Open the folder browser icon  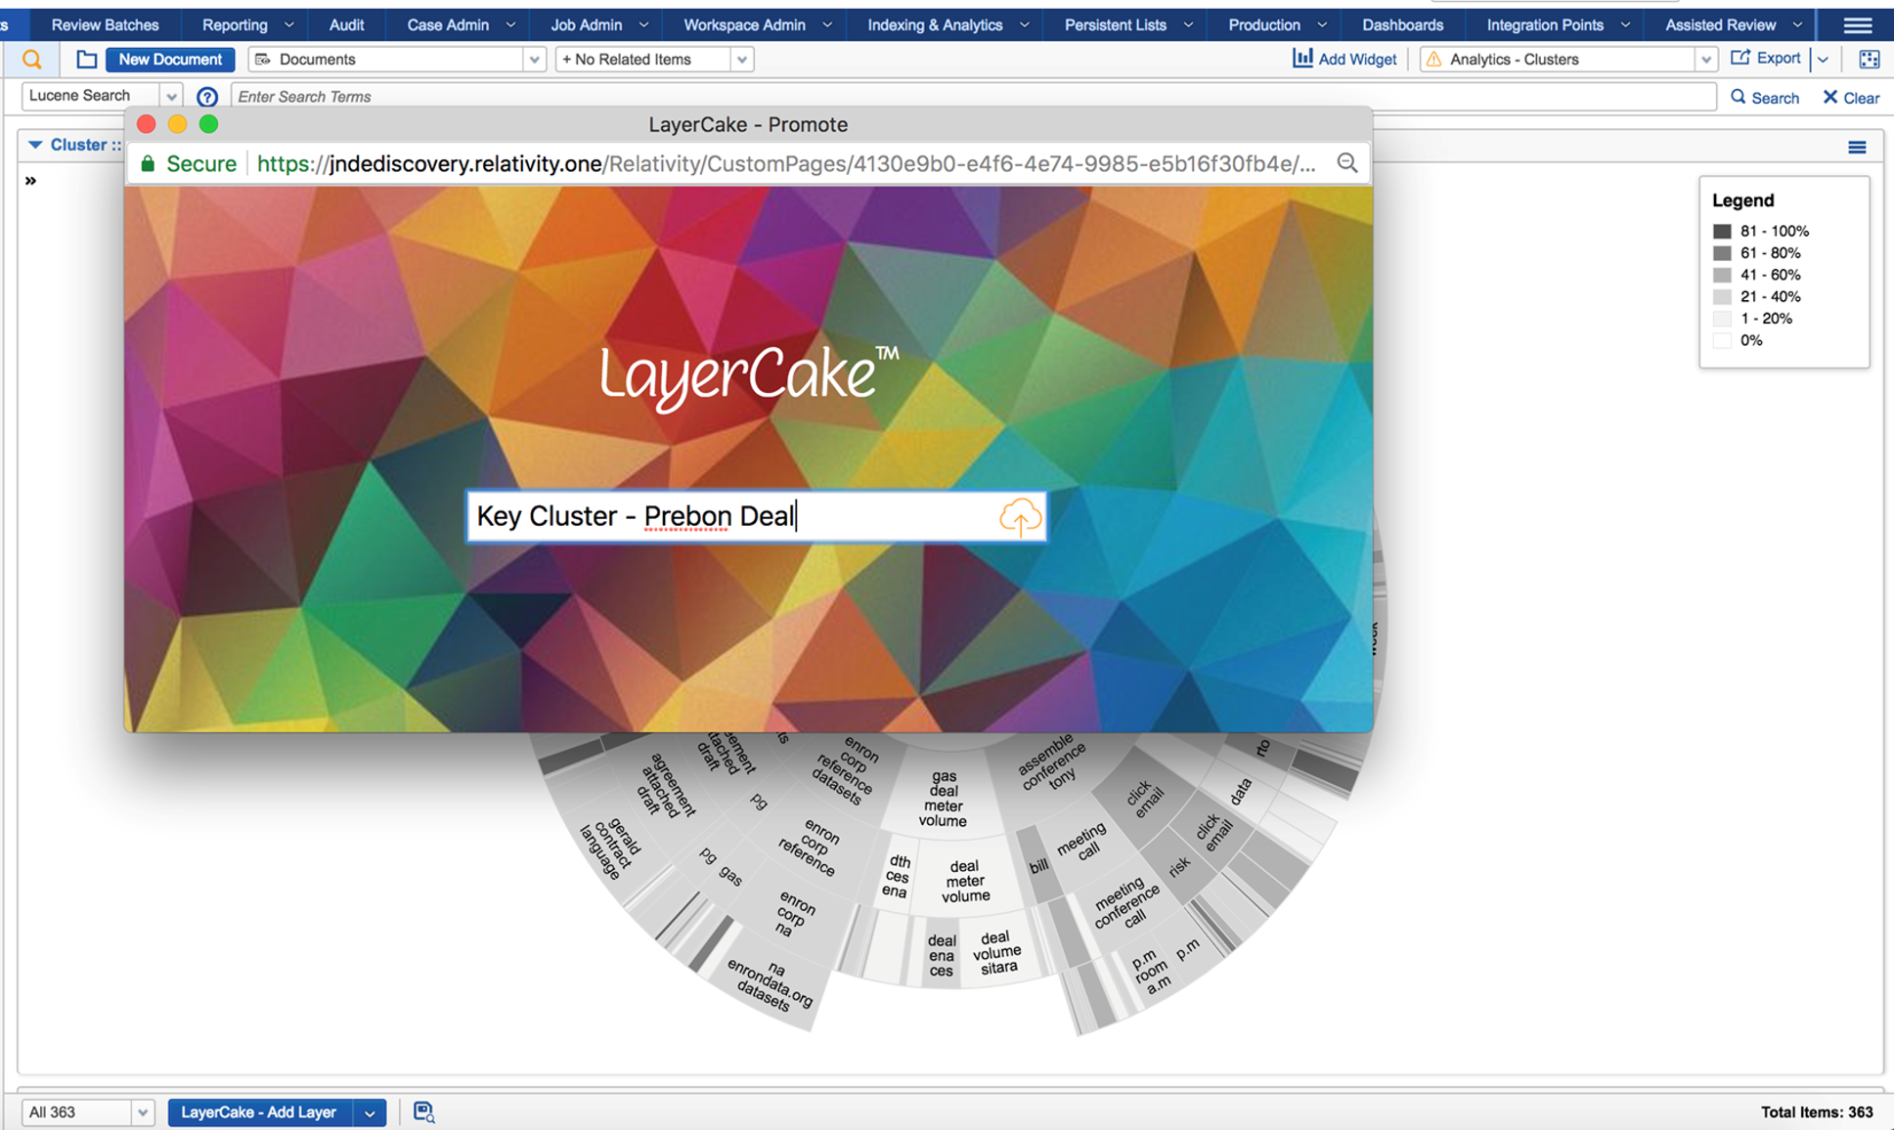86,60
